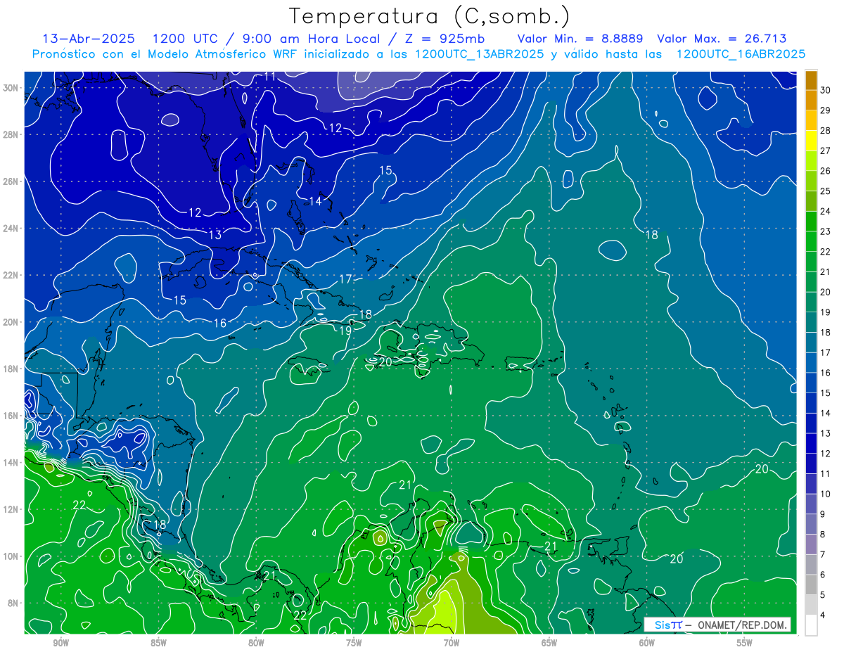Click the "16" isotherm contour label
Screen dimensions: 844x652
tap(220, 324)
